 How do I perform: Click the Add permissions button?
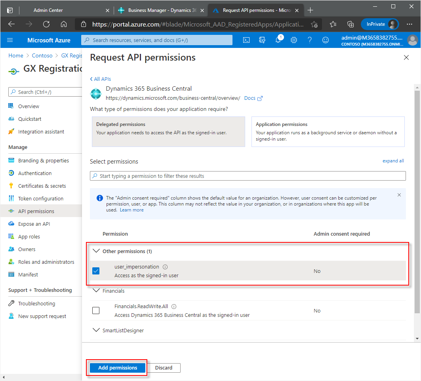pyautogui.click(x=118, y=368)
